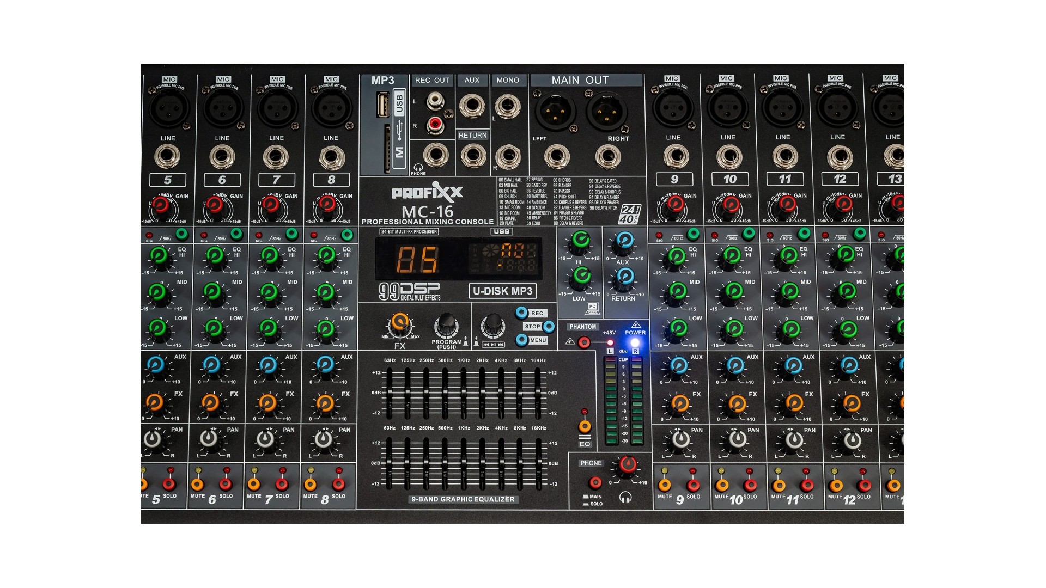Click the master blue AUX knob
The image size is (1046, 588).
[624, 240]
